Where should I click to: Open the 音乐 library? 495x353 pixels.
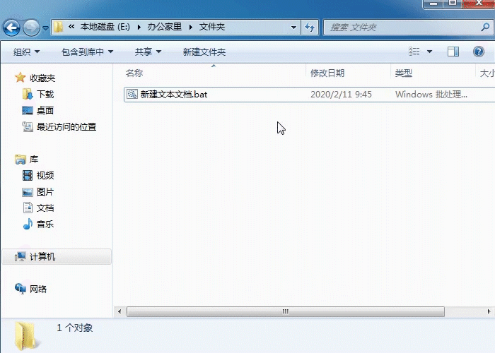point(45,224)
